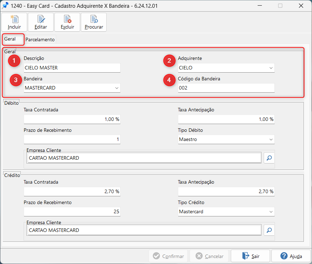Open Ajuda help button

pyautogui.click(x=291, y=256)
